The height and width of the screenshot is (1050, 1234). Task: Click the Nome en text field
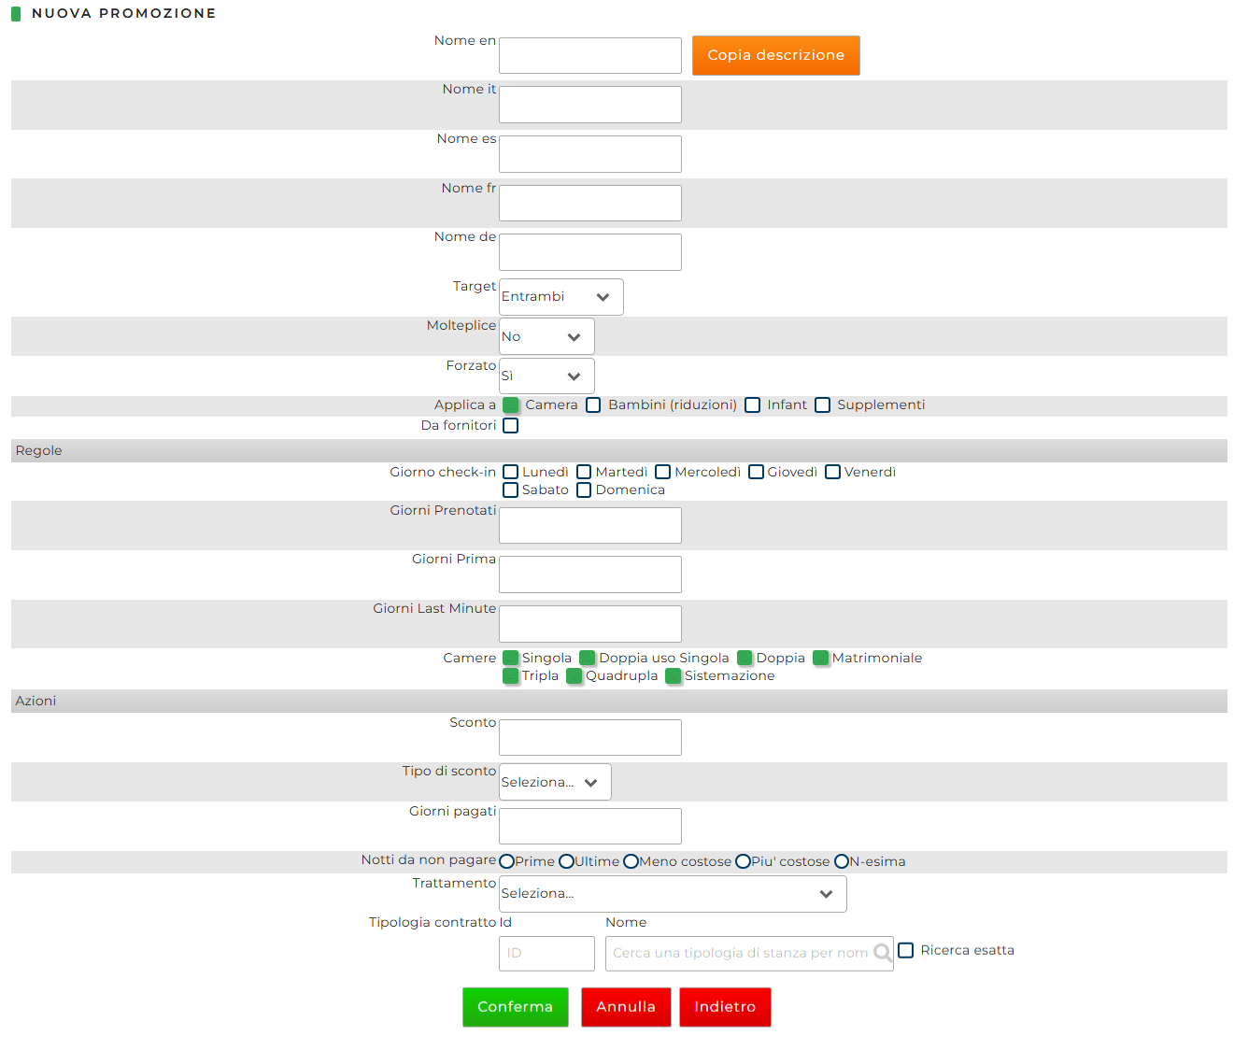[x=589, y=56]
